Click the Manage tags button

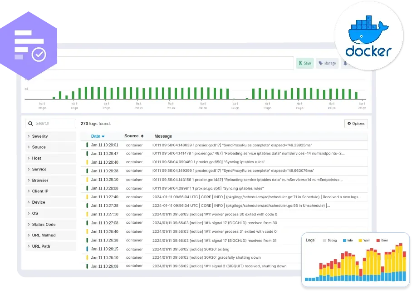pyautogui.click(x=327, y=63)
